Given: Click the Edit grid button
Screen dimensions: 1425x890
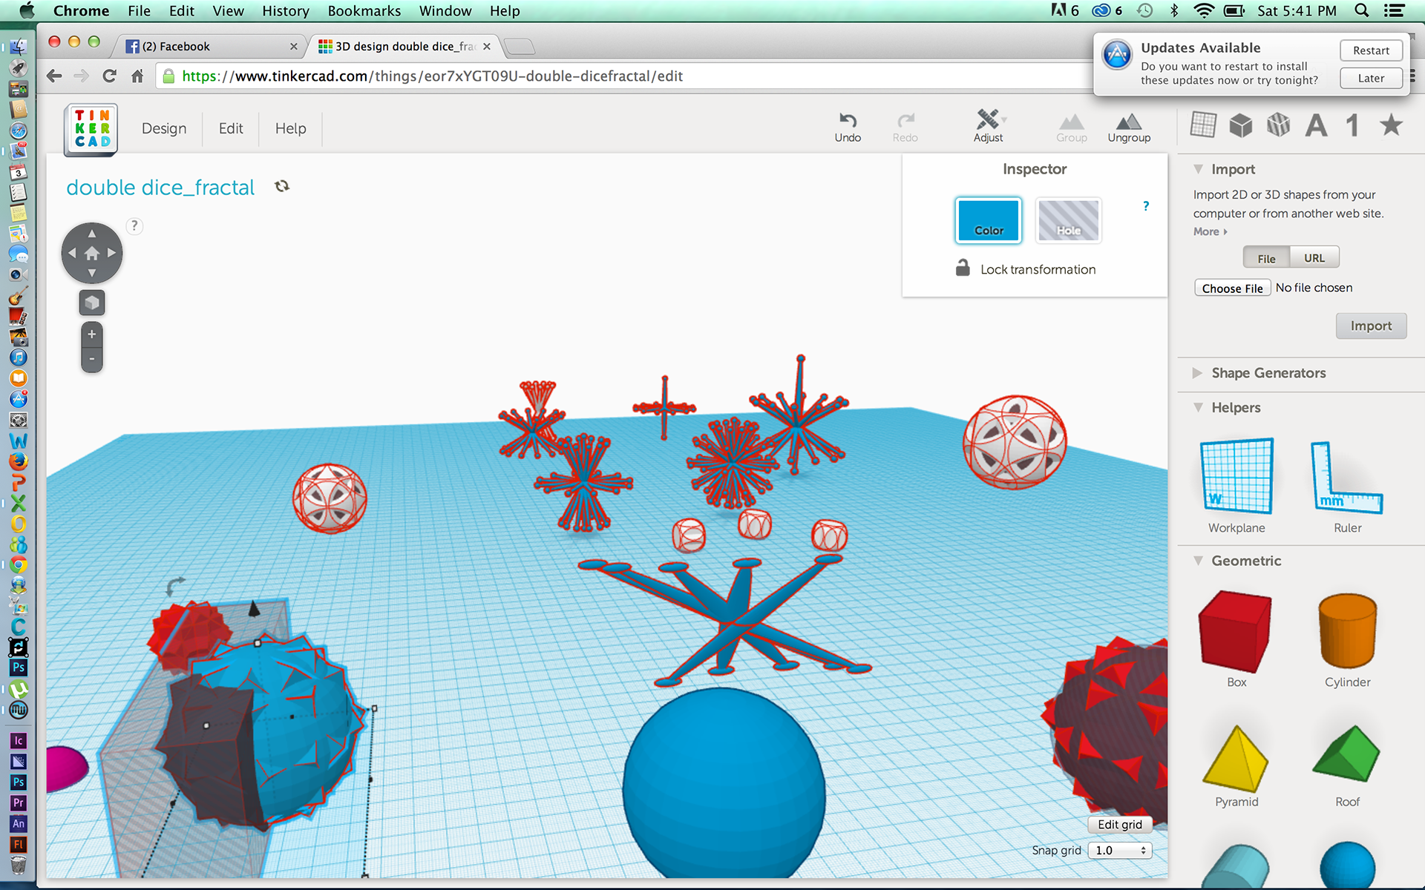Looking at the screenshot, I should [1119, 824].
